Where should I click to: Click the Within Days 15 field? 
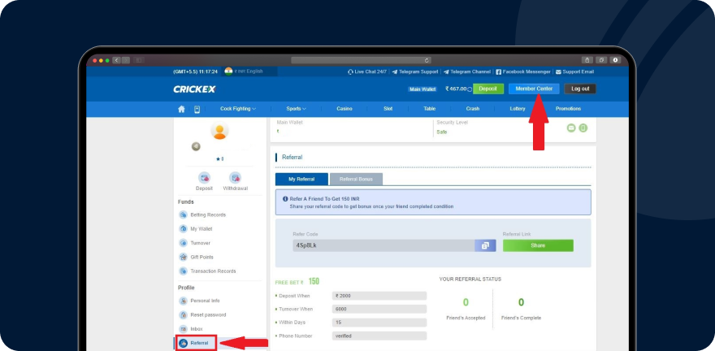[x=379, y=323]
